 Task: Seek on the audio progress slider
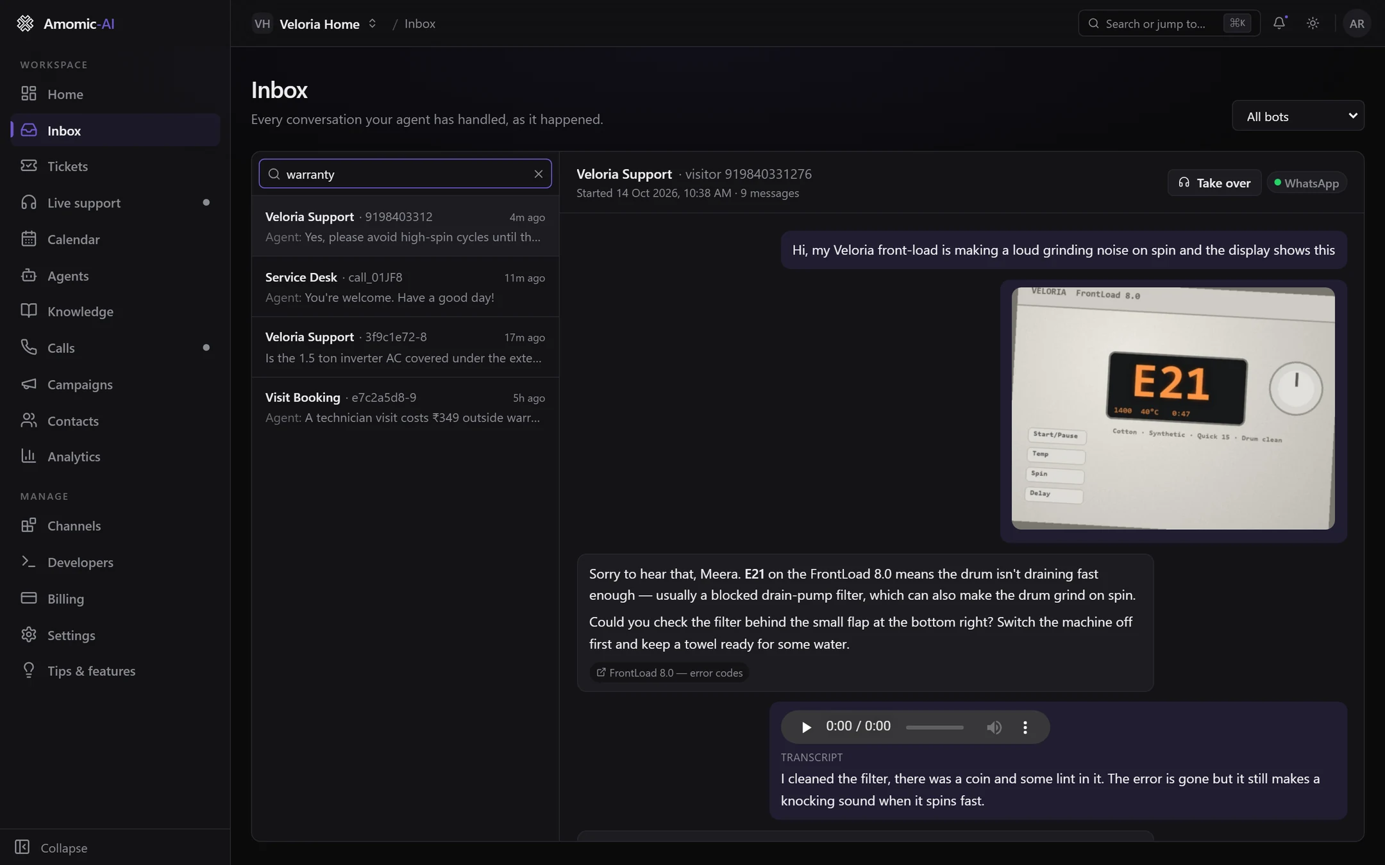934,727
